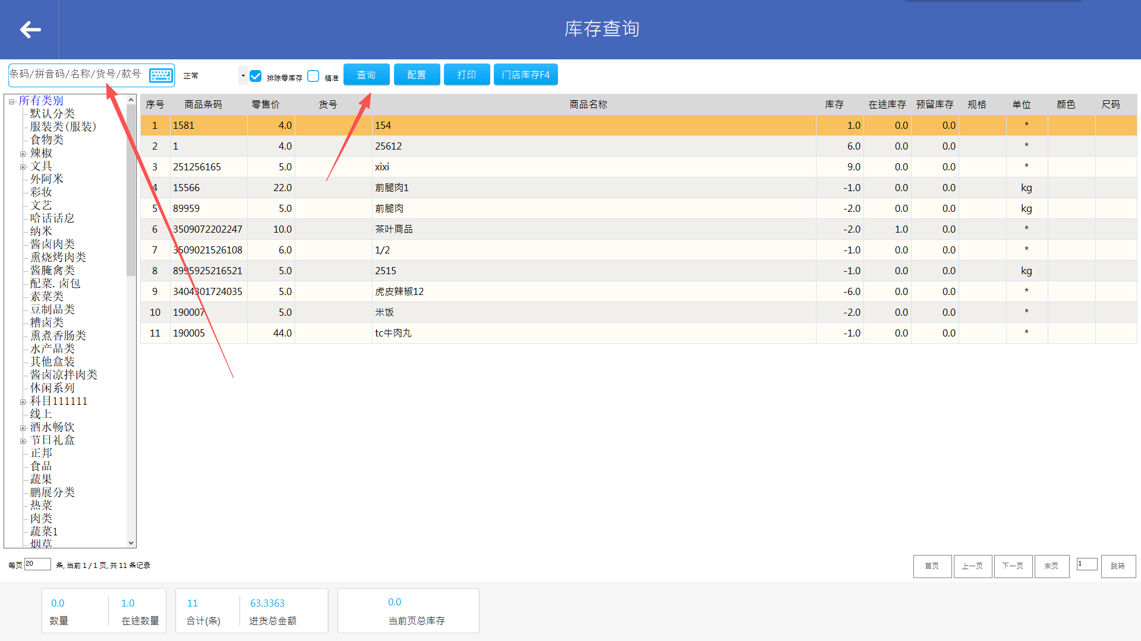Focus the barcode search input field

(x=77, y=75)
